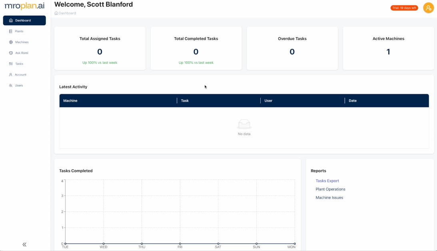Click the TUE data point on chart
This screenshot has width=437, height=251.
click(65, 244)
